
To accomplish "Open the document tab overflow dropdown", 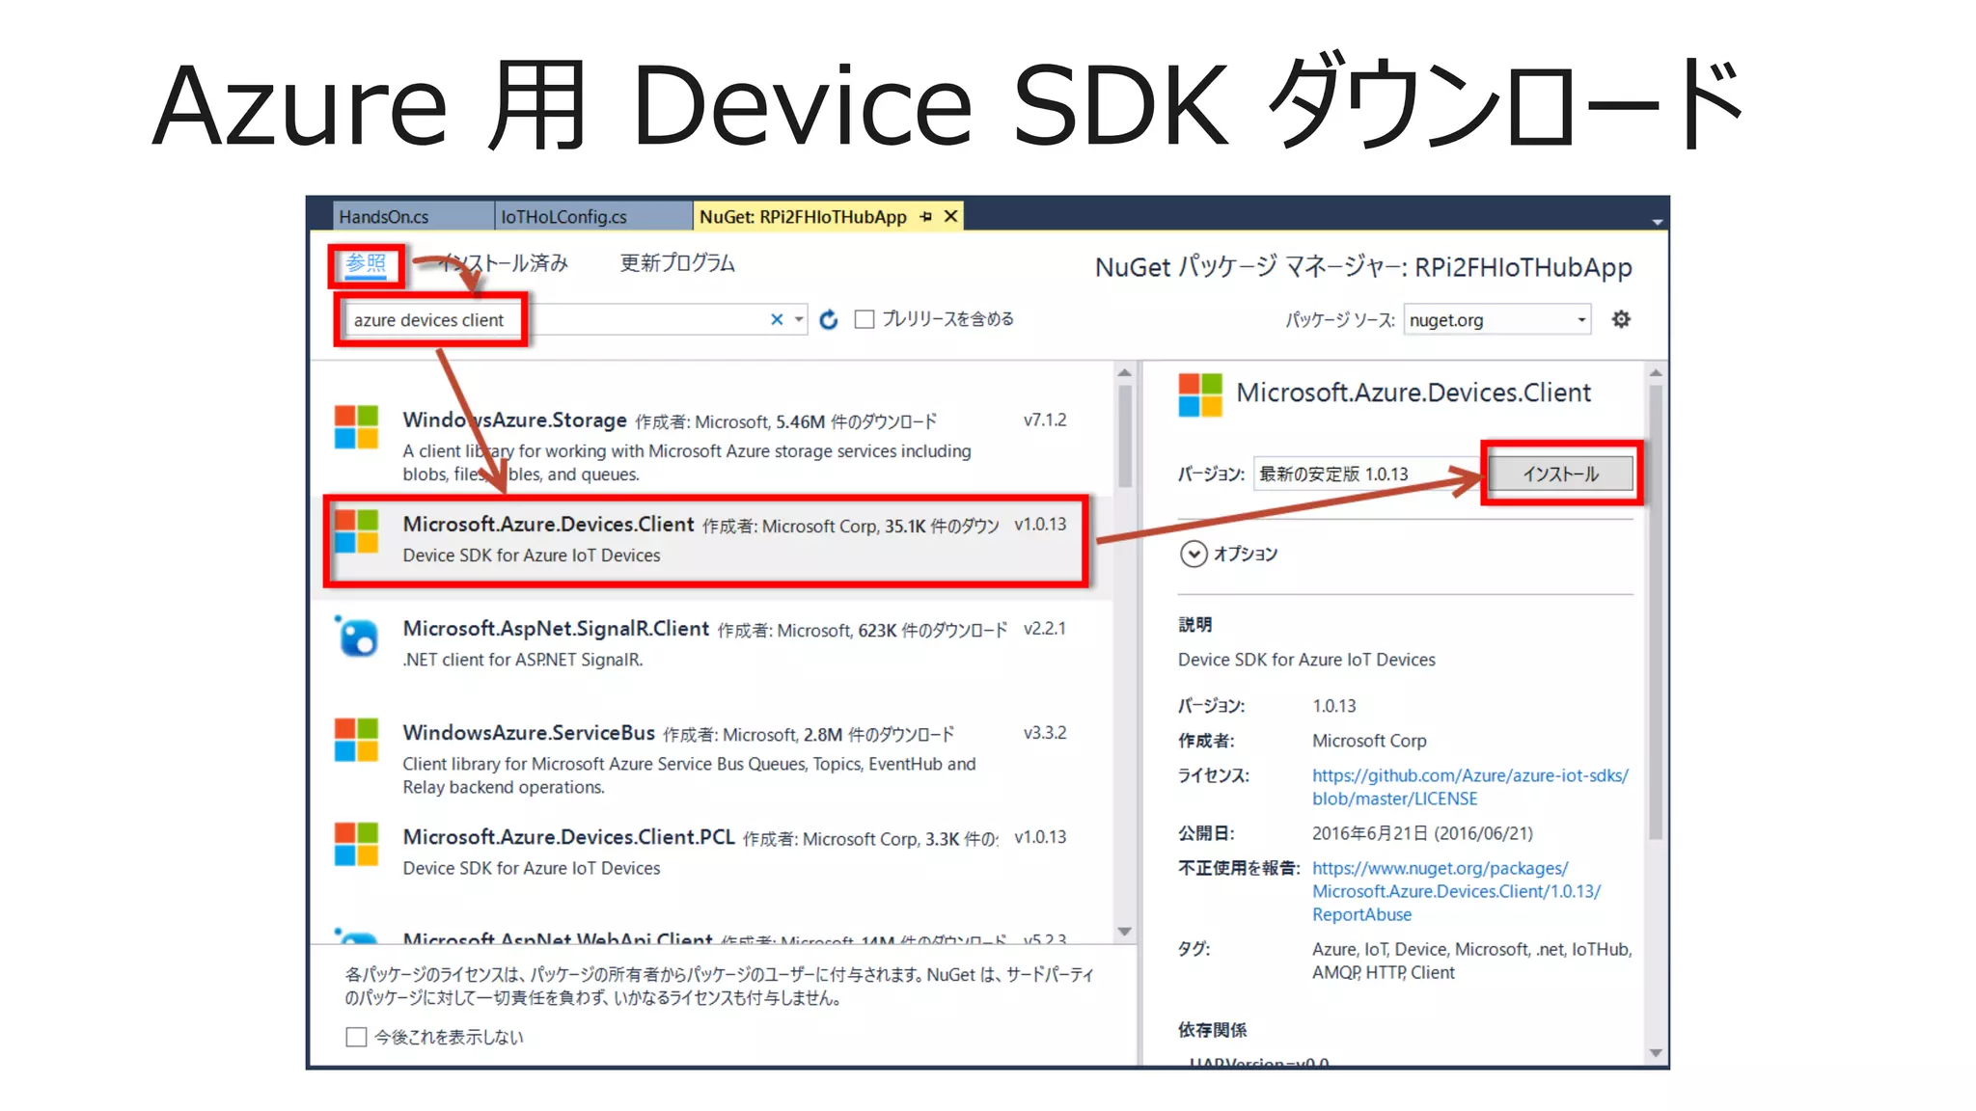I will click(1656, 222).
